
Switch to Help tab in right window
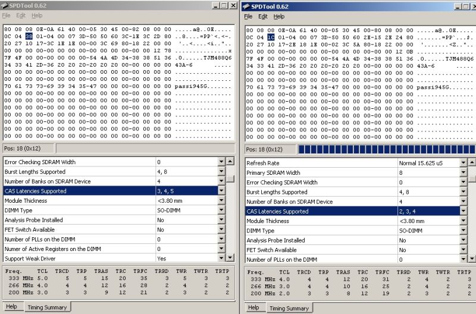[253, 307]
